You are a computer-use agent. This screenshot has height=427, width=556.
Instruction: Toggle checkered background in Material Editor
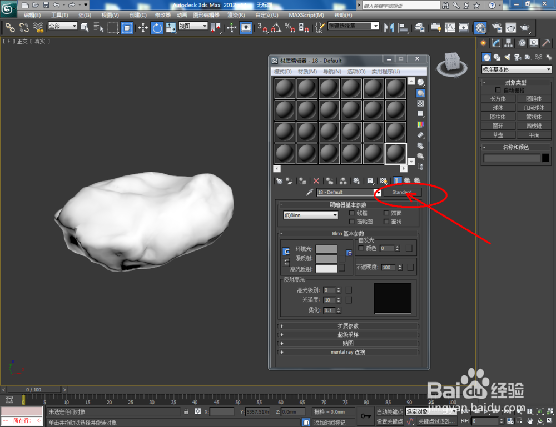pyautogui.click(x=420, y=103)
